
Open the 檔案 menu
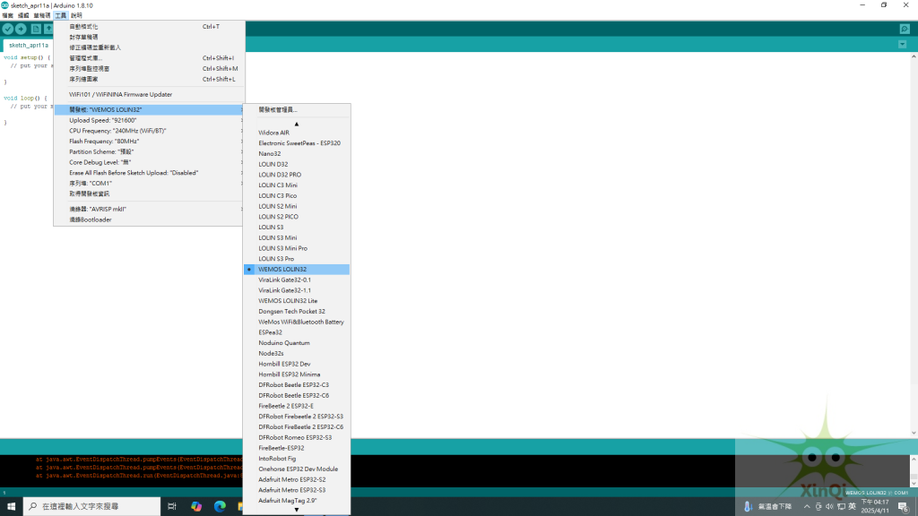[7, 16]
